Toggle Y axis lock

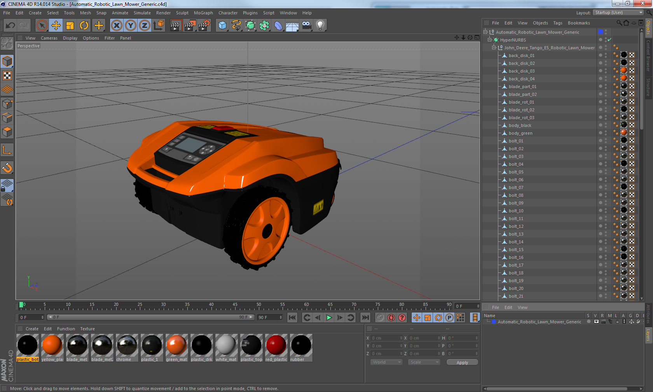[x=131, y=26]
